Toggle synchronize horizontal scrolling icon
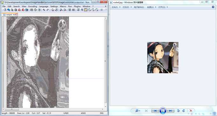This screenshot has height=116, width=217. click(73, 10)
